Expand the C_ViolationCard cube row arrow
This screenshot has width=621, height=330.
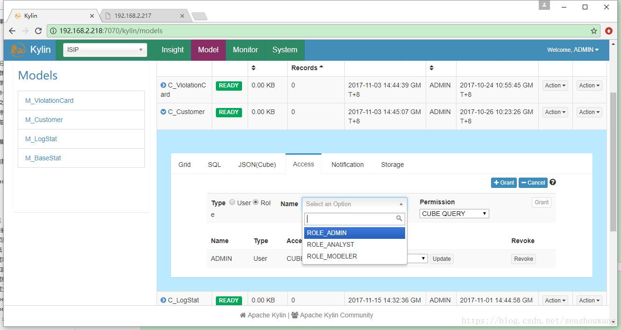tap(163, 85)
